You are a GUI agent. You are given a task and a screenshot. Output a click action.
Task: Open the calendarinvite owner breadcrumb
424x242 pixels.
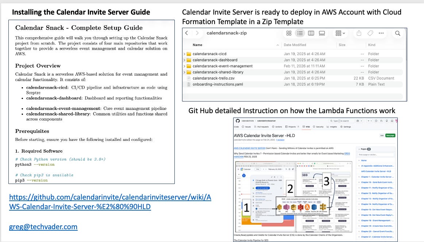[x=248, y=121]
